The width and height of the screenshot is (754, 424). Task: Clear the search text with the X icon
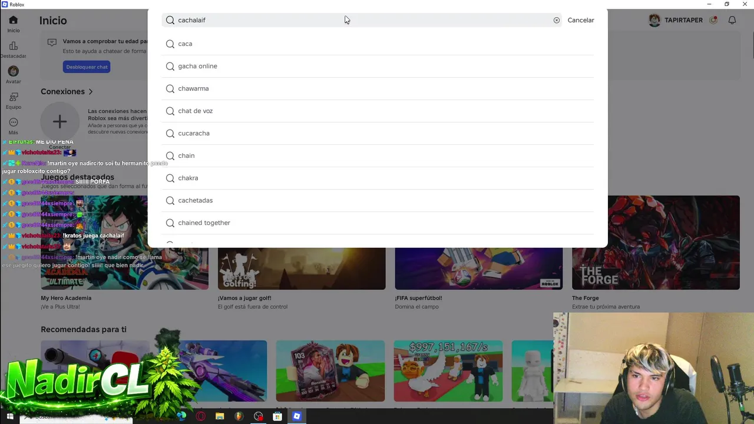(x=556, y=20)
